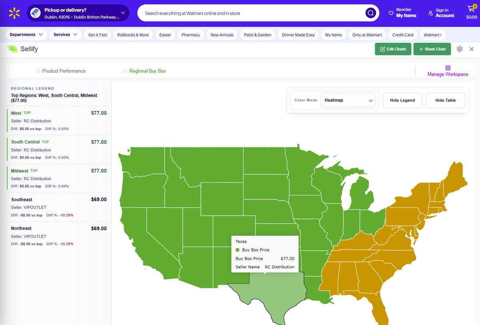This screenshot has height=325, width=480.
Task: Click the pickup or delivery phone icon
Action: coord(35,13)
